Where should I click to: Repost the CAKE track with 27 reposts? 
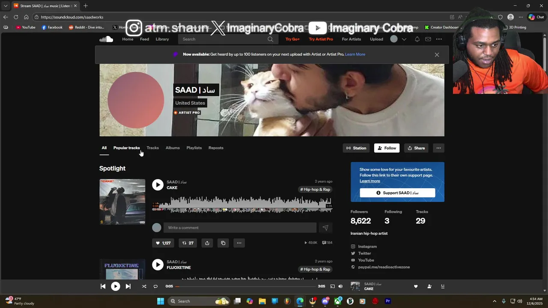coord(188,243)
